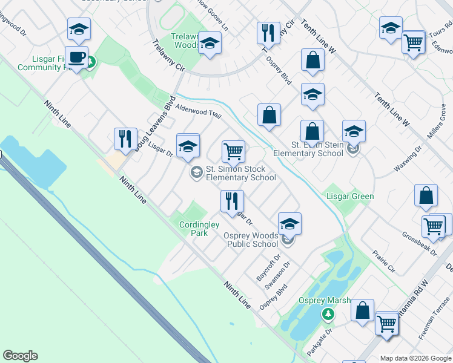Click Prairie Cir street label
The width and height of the screenshot is (453, 363).
tap(384, 261)
